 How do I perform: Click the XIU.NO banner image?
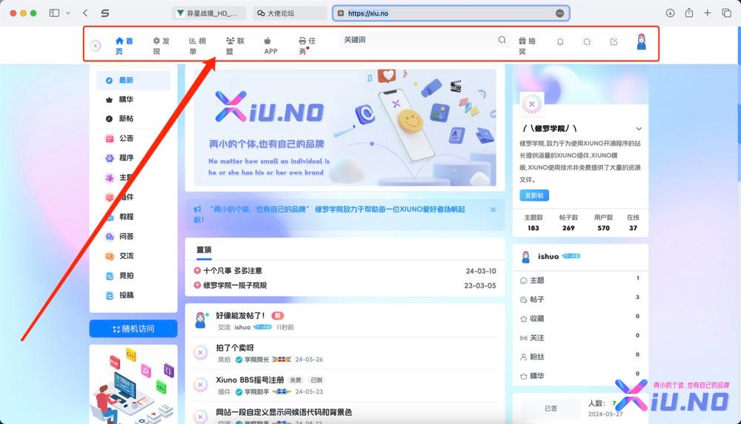point(345,128)
